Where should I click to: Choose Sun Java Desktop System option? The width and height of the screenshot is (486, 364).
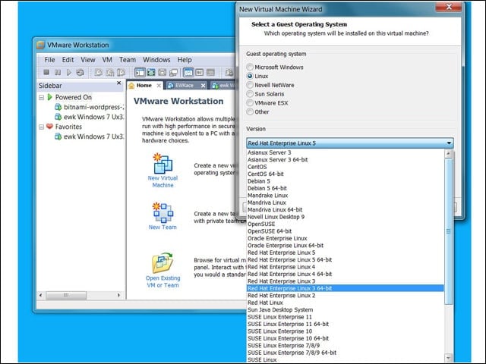point(346,309)
